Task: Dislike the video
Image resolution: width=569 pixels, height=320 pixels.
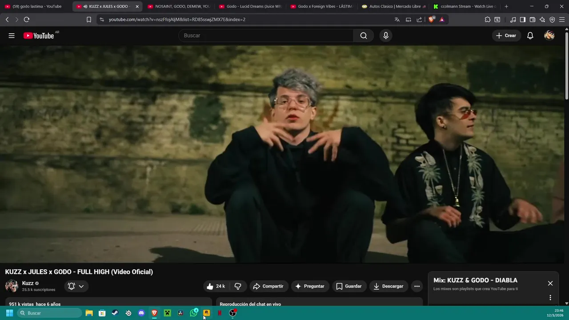Action: tap(238, 286)
